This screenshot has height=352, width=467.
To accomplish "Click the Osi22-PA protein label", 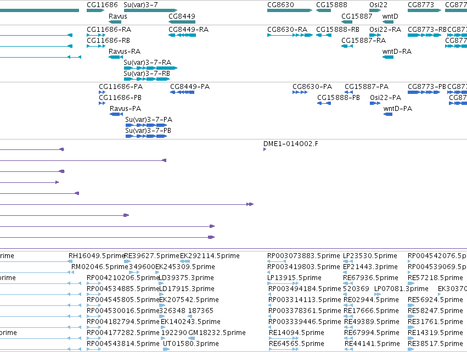I will (x=385, y=97).
